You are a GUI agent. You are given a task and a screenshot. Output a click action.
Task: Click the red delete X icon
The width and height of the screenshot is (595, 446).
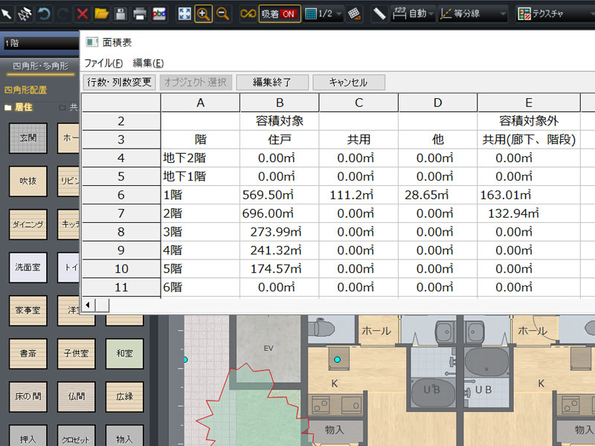(x=83, y=13)
